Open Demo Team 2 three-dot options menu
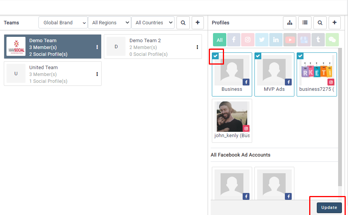This screenshot has height=215, width=348. 197,47
